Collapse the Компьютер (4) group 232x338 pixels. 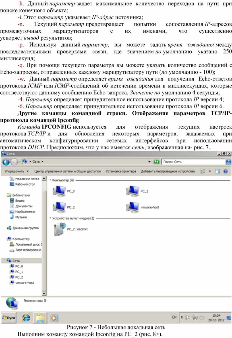click(x=50, y=180)
